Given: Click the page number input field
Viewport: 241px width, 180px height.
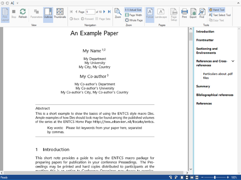Looking at the screenshot, I should pyautogui.click(x=91, y=12).
